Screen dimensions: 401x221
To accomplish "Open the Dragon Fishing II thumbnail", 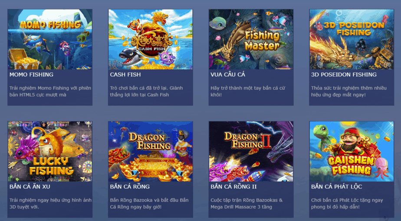I will [x=251, y=151].
